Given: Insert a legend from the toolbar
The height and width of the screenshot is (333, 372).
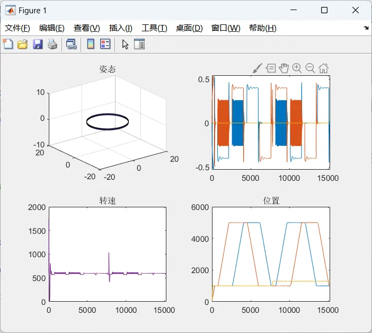Looking at the screenshot, I should [x=105, y=44].
